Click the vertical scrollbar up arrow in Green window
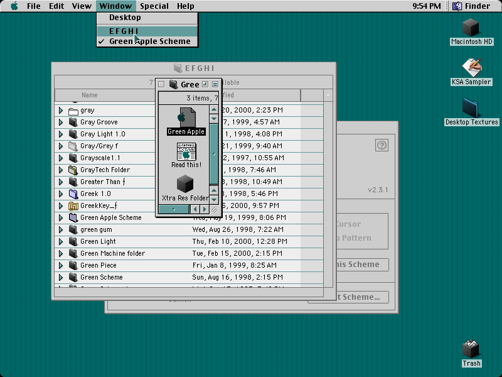The image size is (502, 377). coord(214,110)
